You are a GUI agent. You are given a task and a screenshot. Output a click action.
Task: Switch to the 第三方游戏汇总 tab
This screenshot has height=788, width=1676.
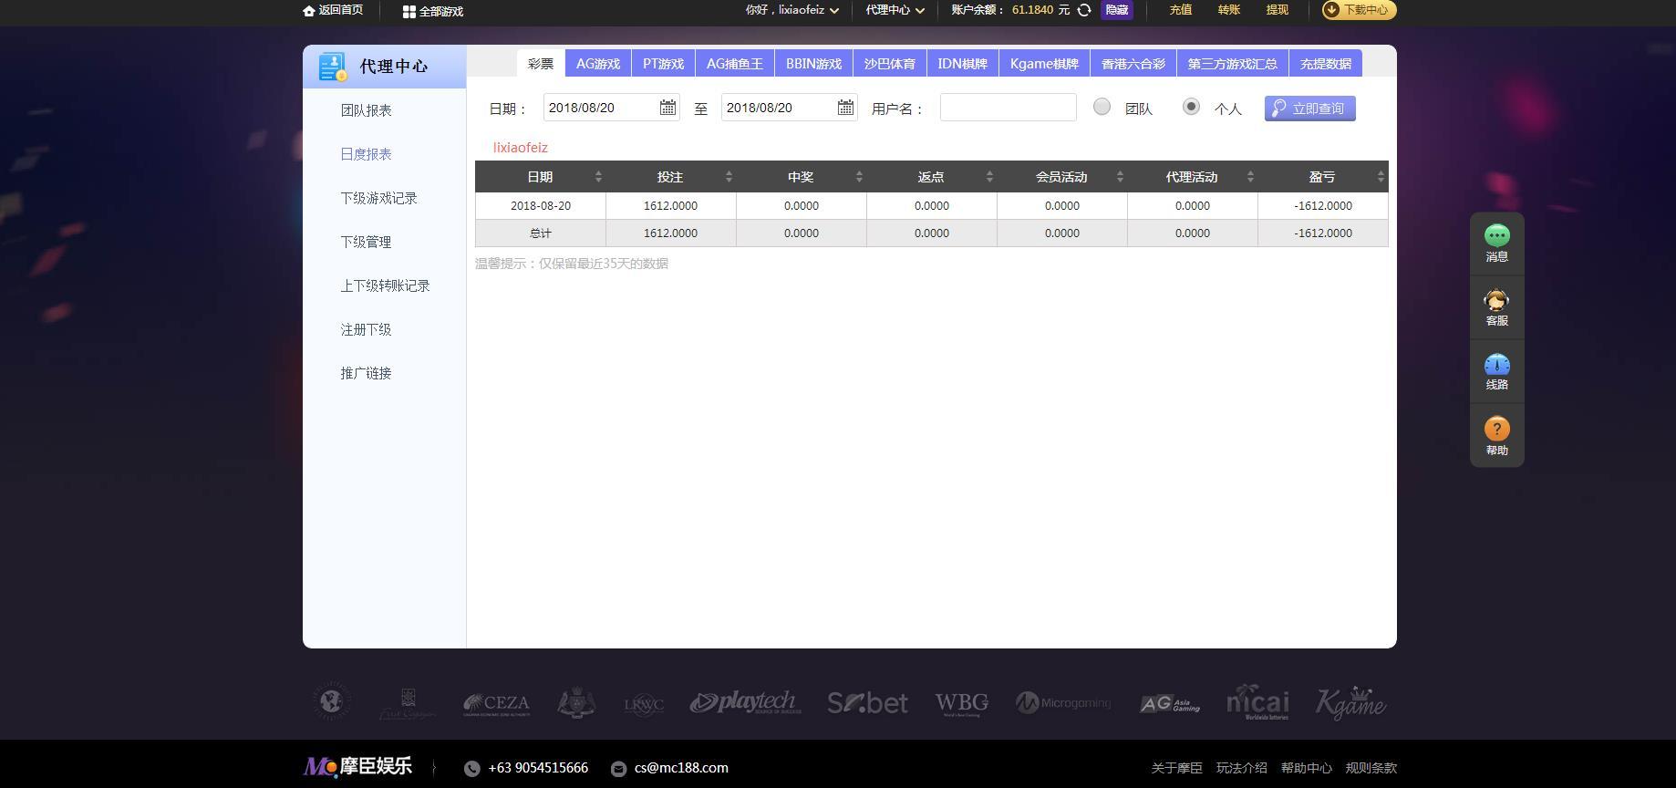[1233, 63]
